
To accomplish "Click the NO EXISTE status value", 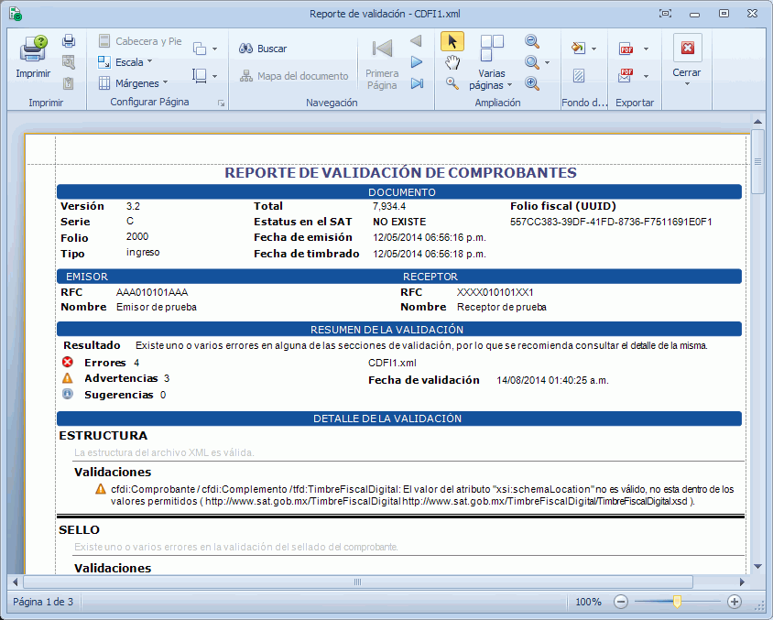I will click(x=399, y=222).
